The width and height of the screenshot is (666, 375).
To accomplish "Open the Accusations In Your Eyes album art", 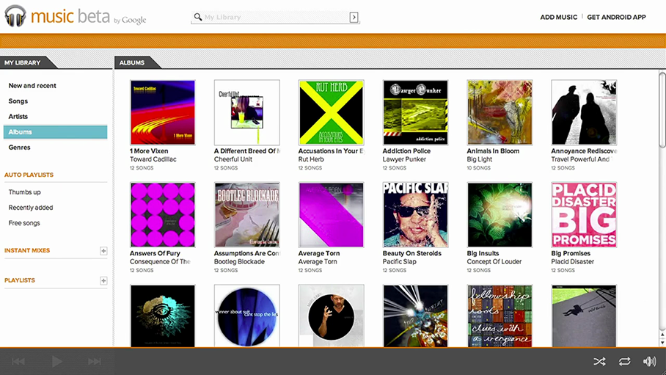I will click(x=331, y=112).
